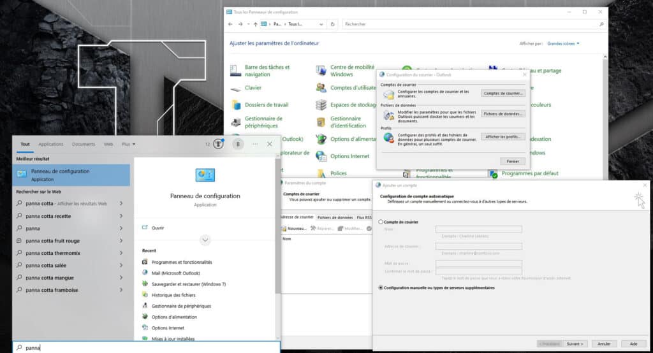Image resolution: width=653 pixels, height=353 pixels.
Task: Open the three-dot options in search panel
Action: pyautogui.click(x=255, y=144)
